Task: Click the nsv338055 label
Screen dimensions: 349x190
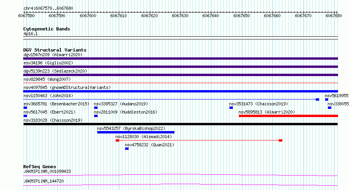Action: click(338, 104)
